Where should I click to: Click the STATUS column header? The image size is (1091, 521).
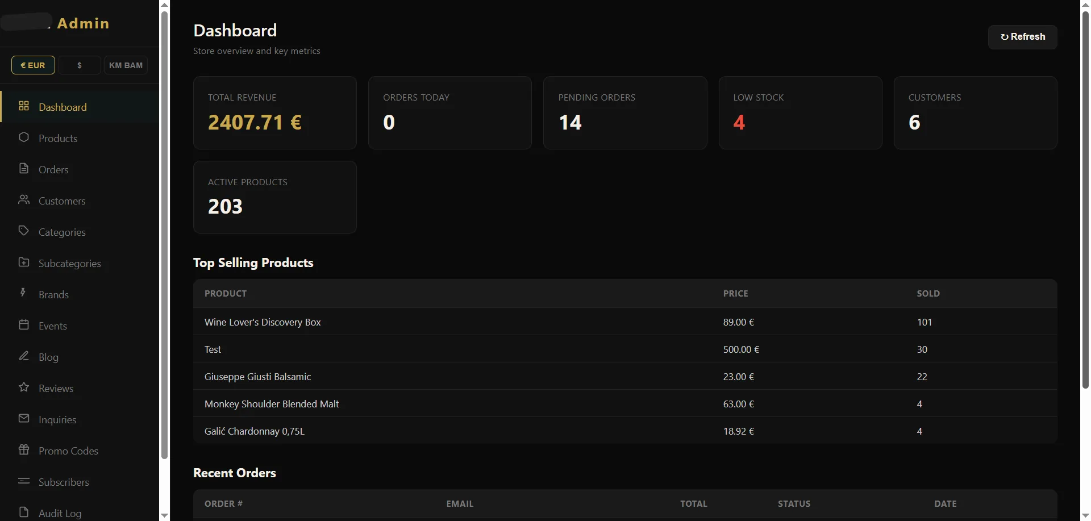pos(794,504)
